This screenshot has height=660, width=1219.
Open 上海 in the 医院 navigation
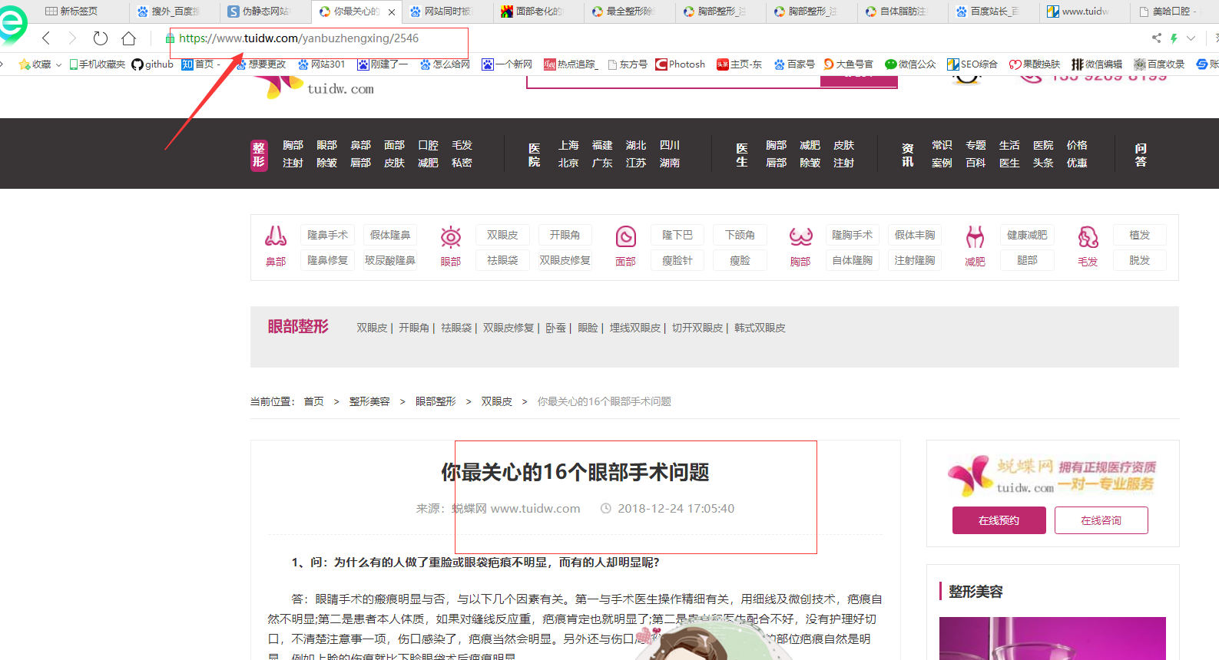[x=568, y=145]
